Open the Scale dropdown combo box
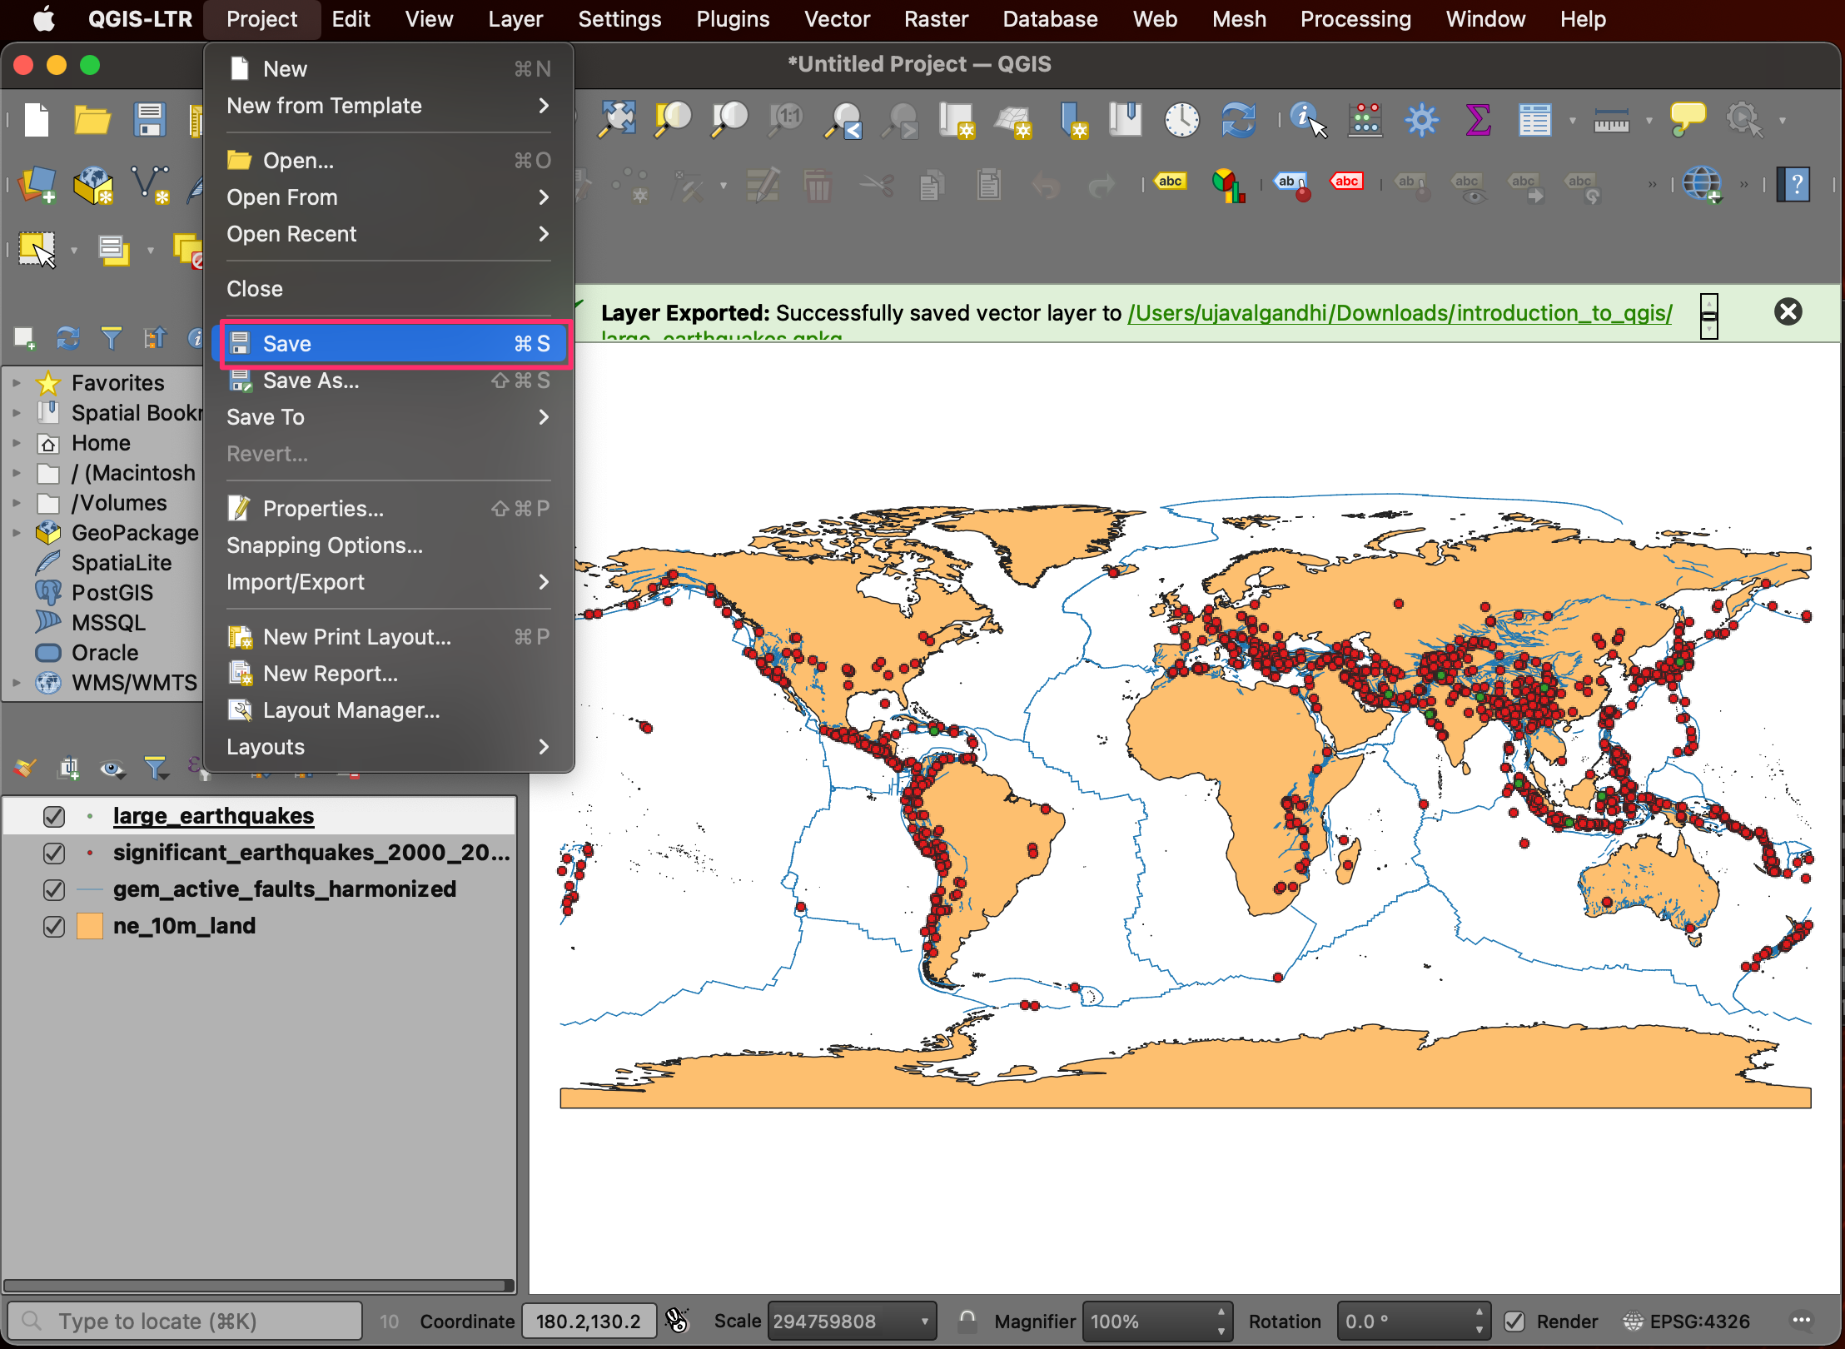The height and width of the screenshot is (1349, 1845). (851, 1322)
